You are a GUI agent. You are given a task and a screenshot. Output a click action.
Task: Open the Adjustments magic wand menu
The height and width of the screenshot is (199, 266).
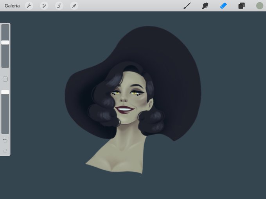tap(44, 6)
